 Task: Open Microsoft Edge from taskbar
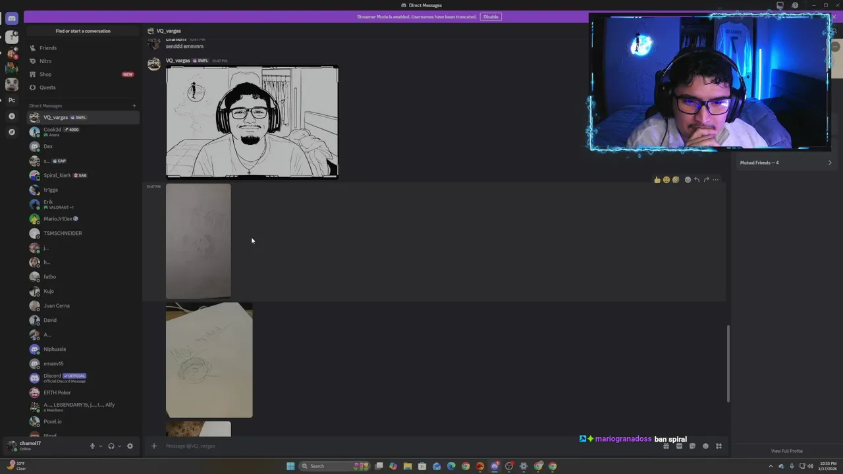click(451, 466)
